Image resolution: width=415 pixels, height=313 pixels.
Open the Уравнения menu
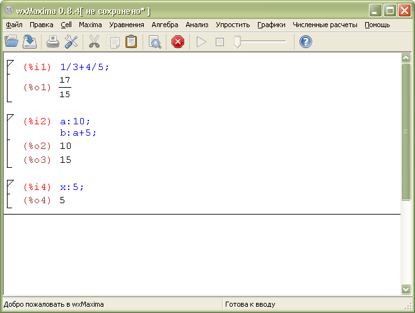[127, 25]
